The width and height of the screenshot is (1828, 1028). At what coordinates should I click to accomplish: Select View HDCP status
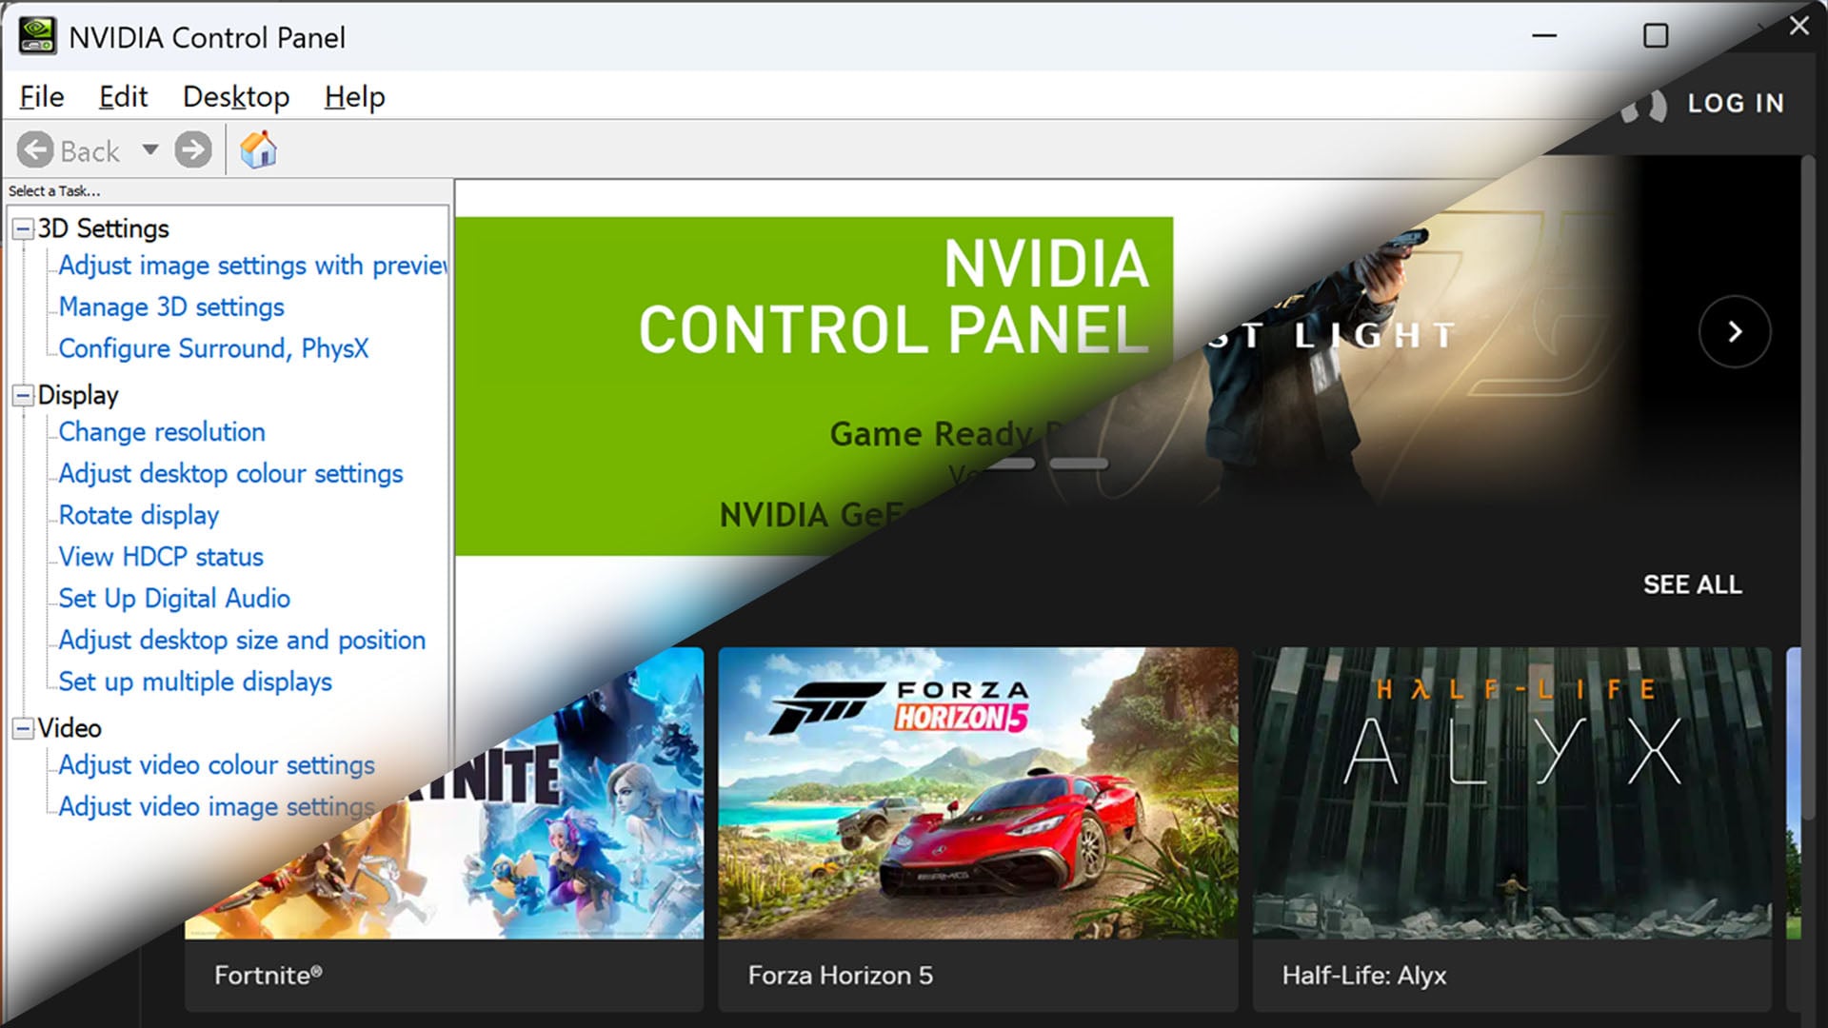pos(161,557)
